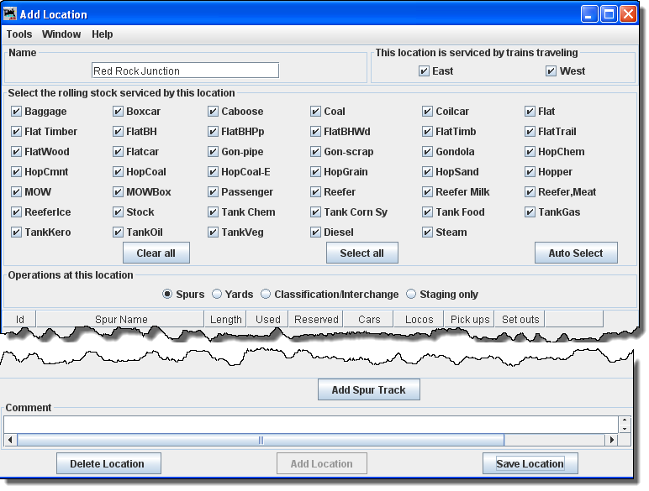The width and height of the screenshot is (649, 491).
Task: Toggle the Boxcar rolling stock checkbox
Action: tap(119, 112)
